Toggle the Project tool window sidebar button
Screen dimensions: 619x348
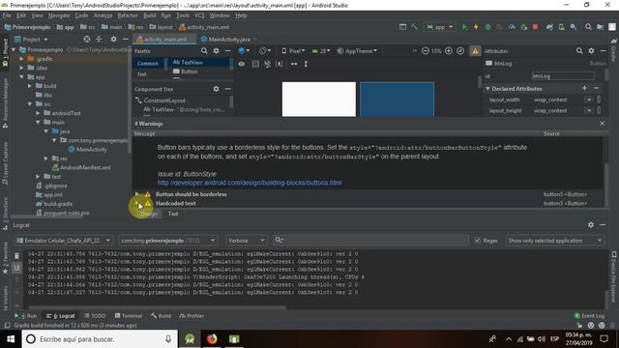tap(5, 53)
